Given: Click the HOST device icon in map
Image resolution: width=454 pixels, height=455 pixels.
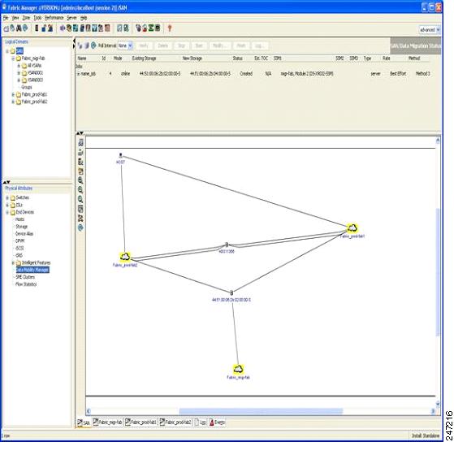Looking at the screenshot, I should (121, 155).
